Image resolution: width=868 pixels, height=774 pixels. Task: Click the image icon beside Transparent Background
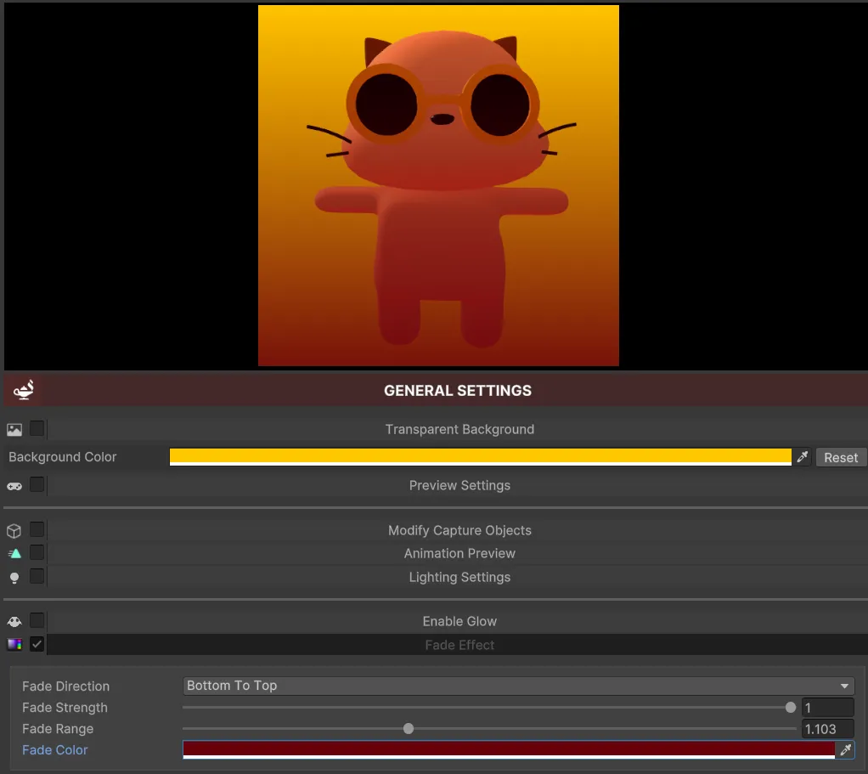14,429
